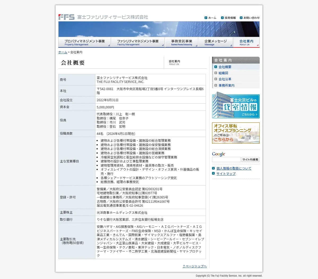Click 代表取締役：川上 聡一朗 text
The width and height of the screenshot is (318, 279).
point(116,114)
